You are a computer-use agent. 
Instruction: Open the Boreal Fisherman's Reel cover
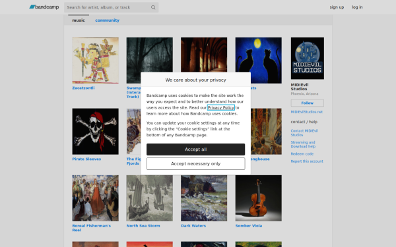[95, 198]
